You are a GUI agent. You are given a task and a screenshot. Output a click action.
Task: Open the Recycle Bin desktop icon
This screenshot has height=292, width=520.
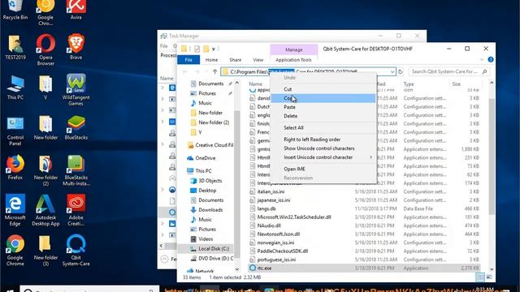[x=15, y=10]
